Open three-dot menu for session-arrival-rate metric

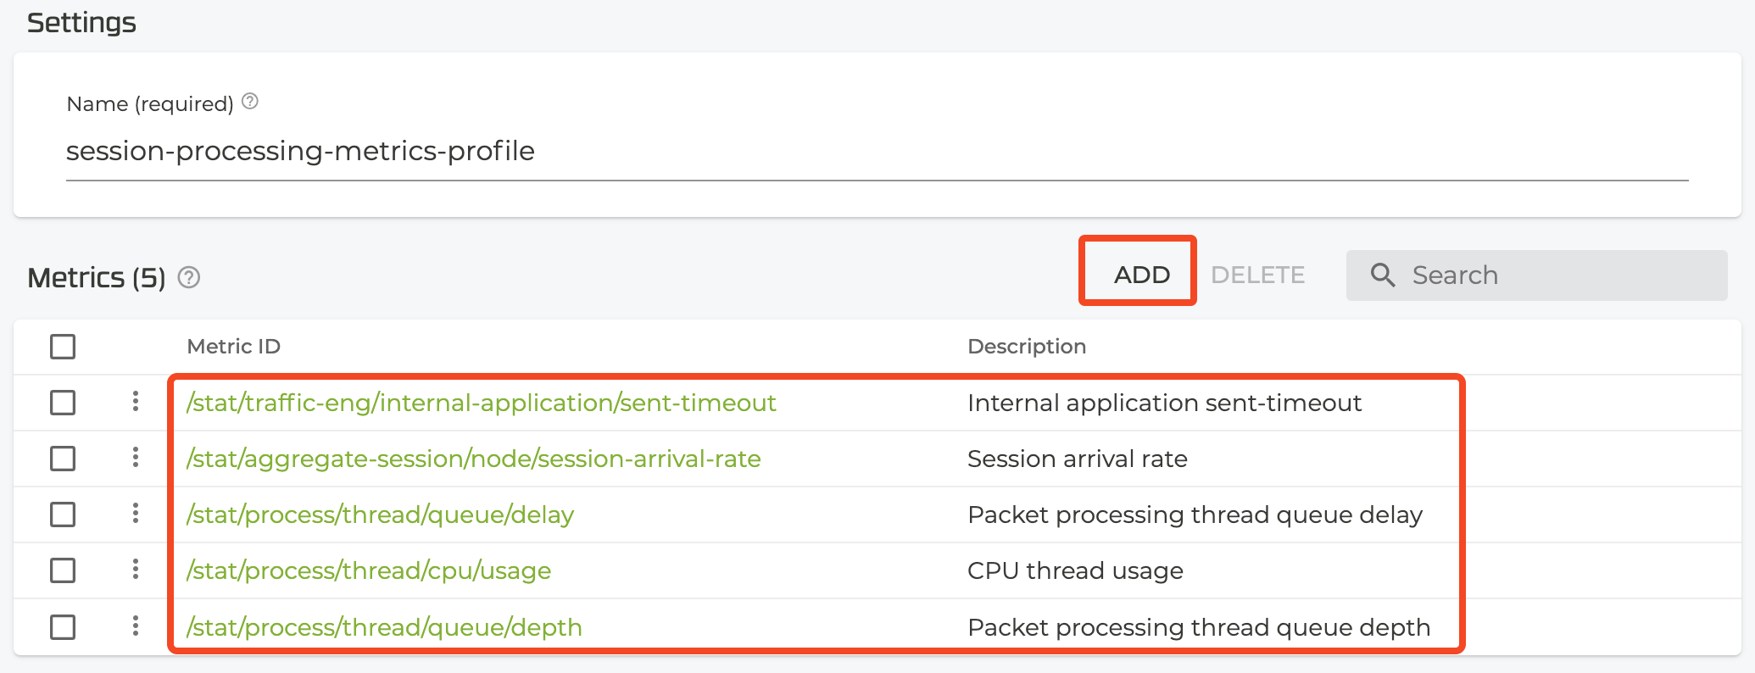(x=136, y=458)
